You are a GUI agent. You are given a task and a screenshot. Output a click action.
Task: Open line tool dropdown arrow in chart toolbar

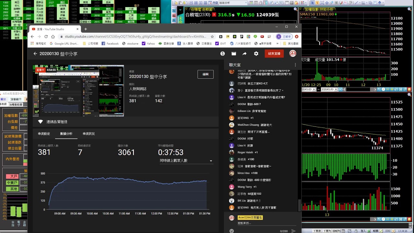pyautogui.click(x=360, y=3)
